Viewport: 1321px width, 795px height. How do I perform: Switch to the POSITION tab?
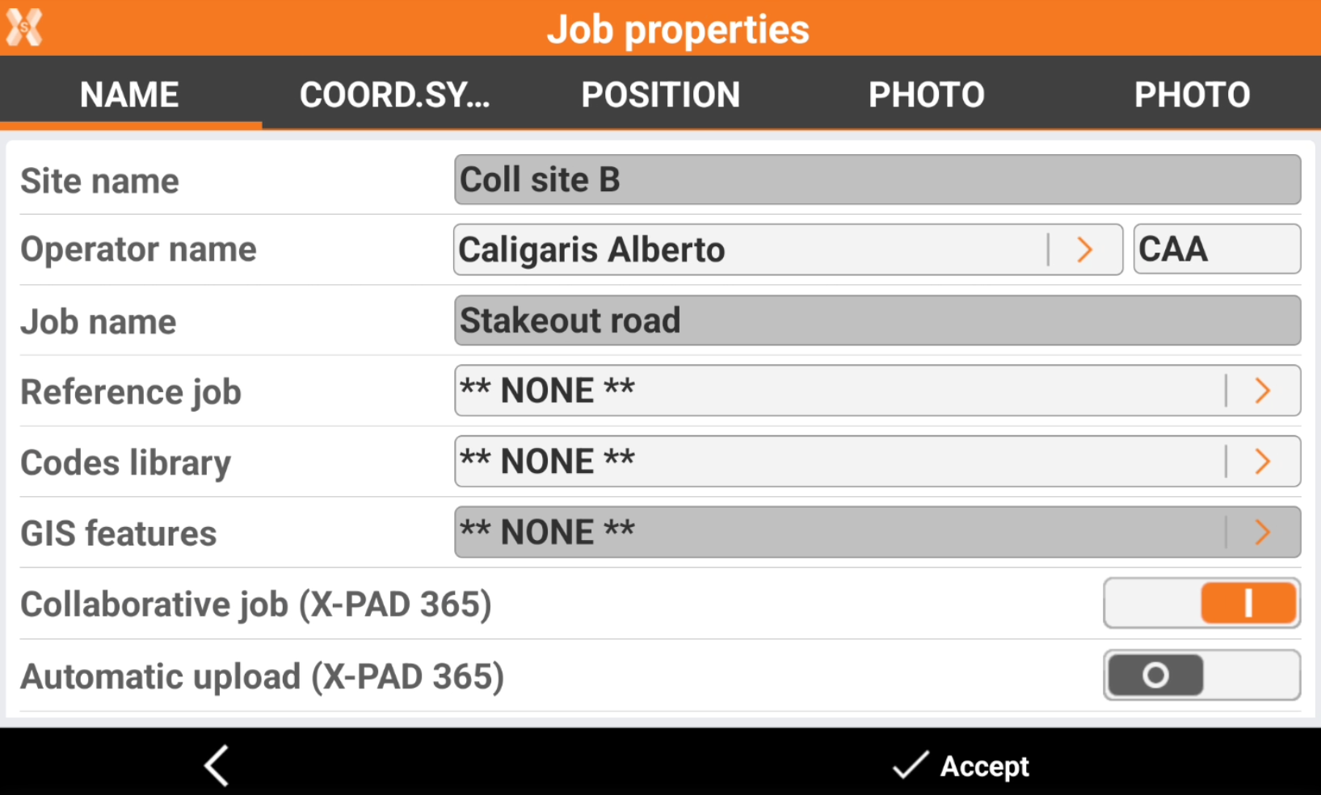pyautogui.click(x=660, y=94)
